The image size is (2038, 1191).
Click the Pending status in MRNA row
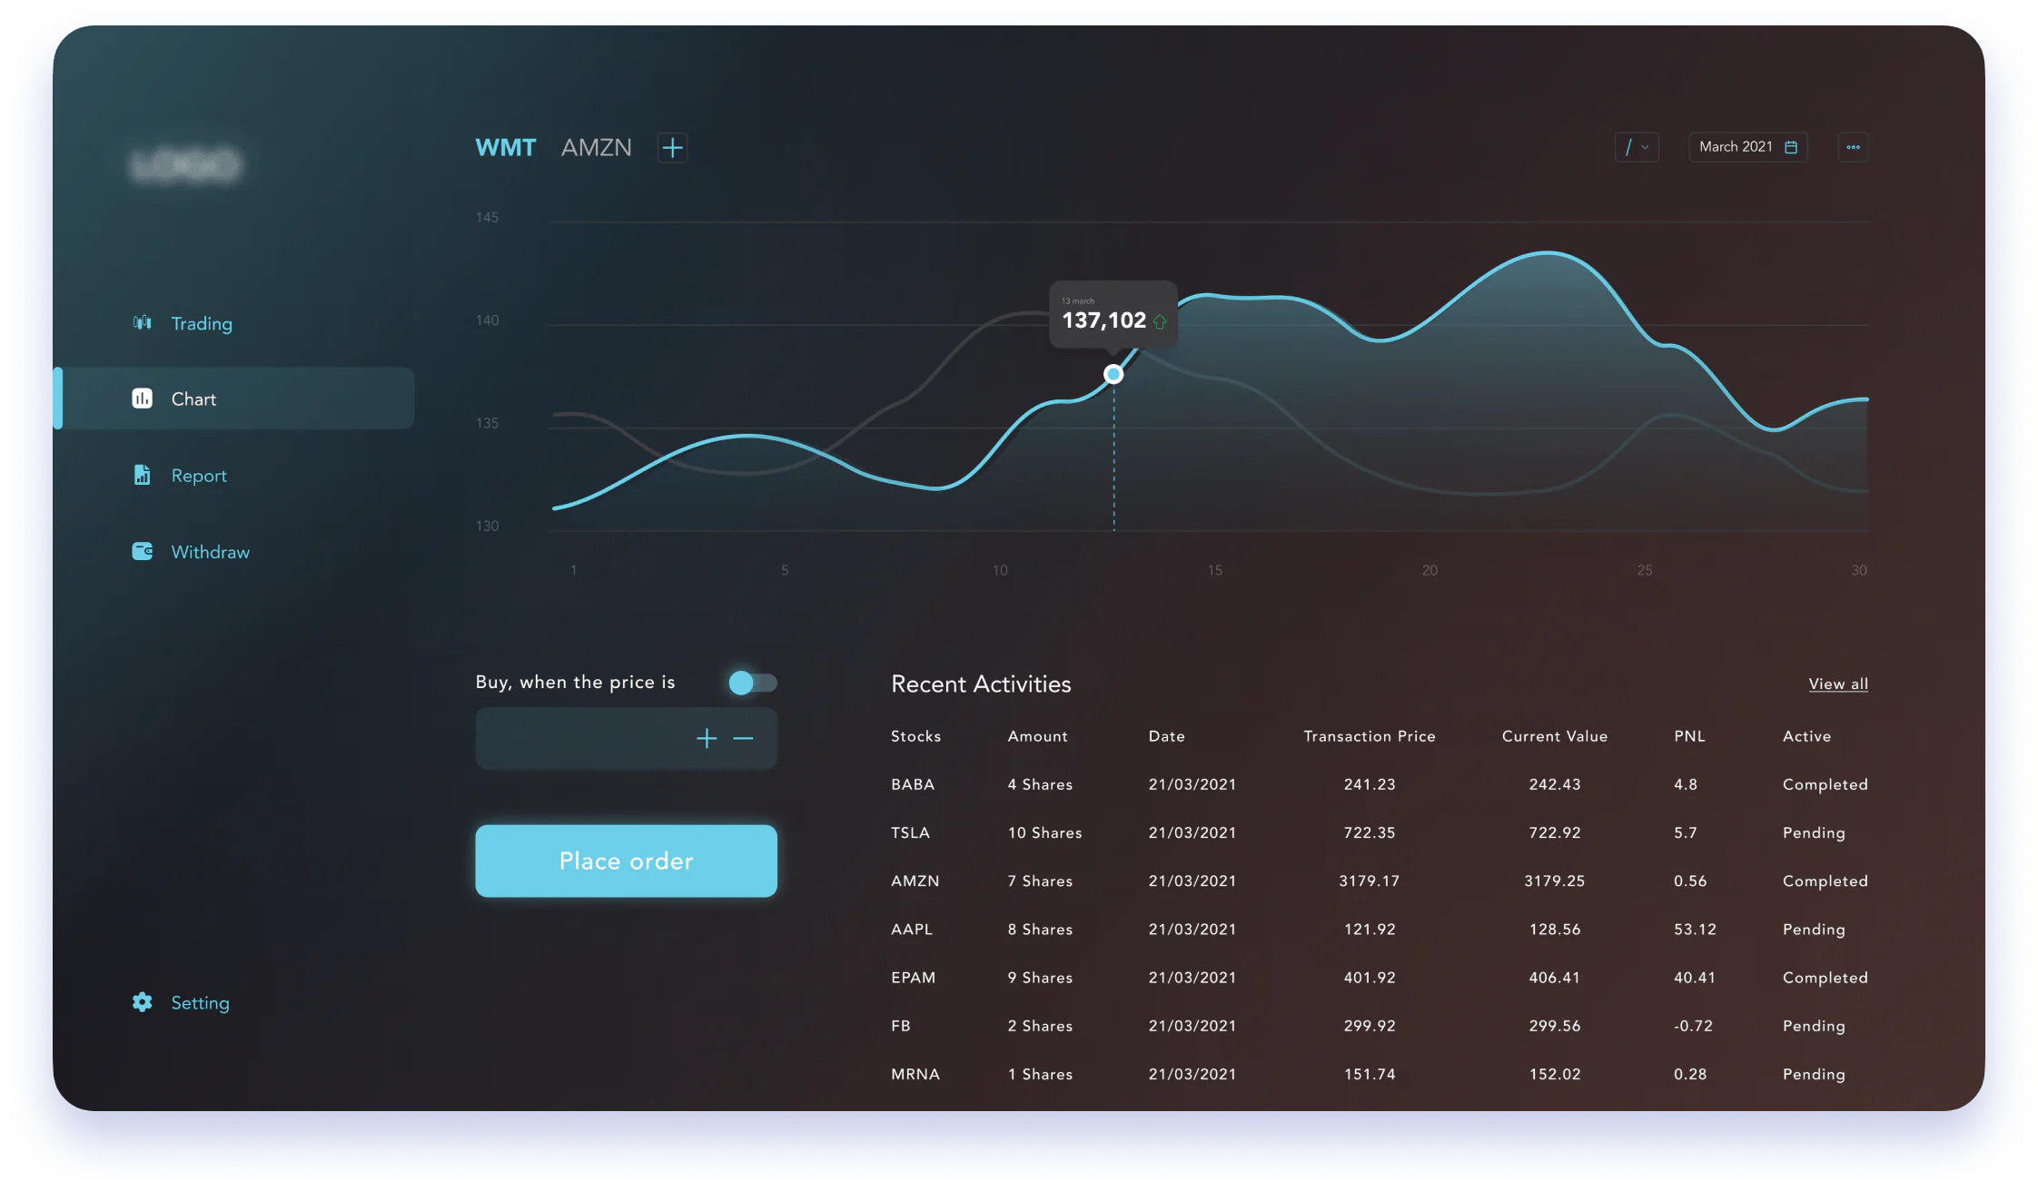1814,1074
